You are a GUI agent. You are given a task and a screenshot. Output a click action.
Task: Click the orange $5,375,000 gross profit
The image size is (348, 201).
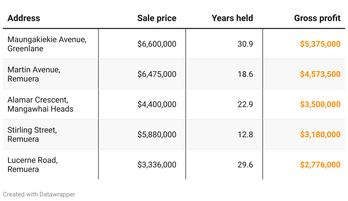click(320, 44)
